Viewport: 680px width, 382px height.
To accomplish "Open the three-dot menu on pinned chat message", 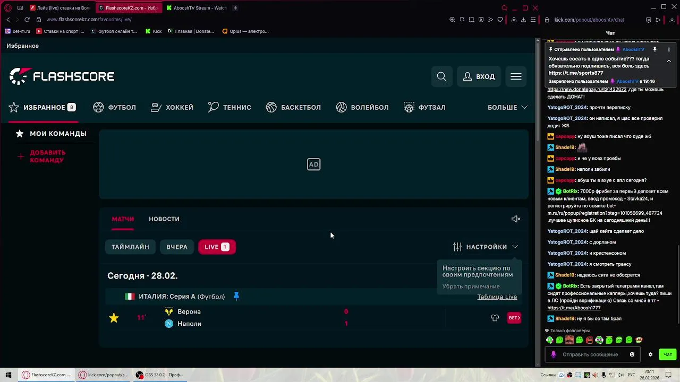I will (x=669, y=49).
